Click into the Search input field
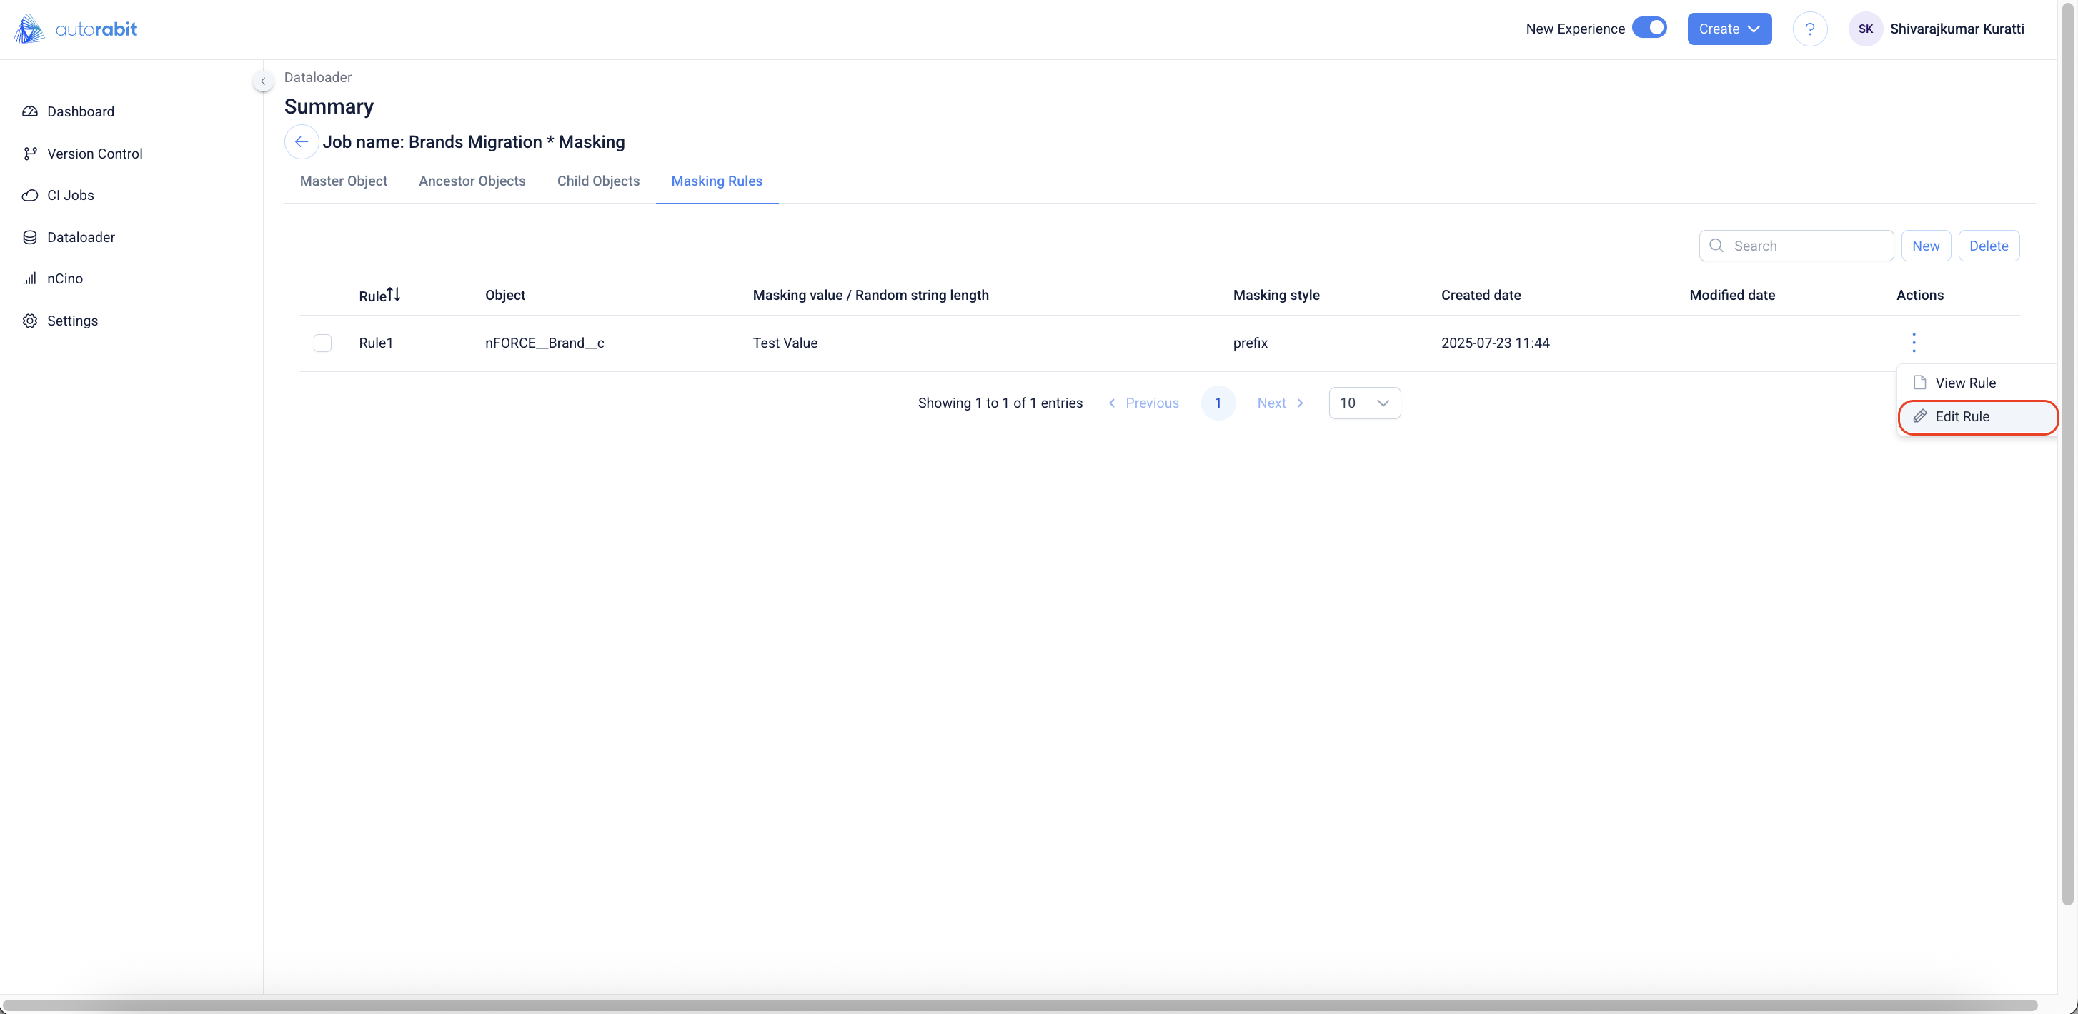Image resolution: width=2078 pixels, height=1014 pixels. (x=1807, y=246)
